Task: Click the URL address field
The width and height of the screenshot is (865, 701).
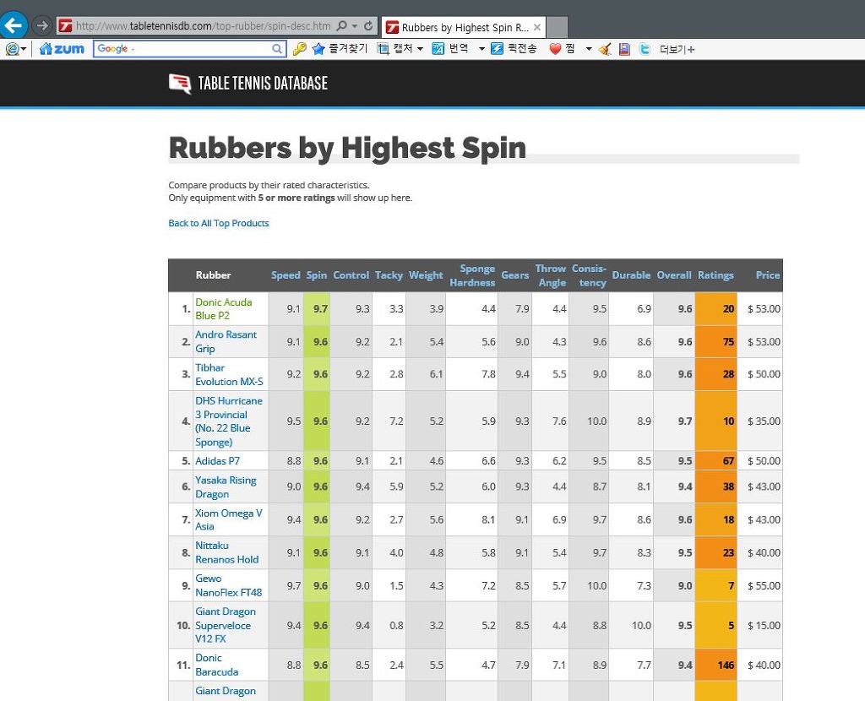Action: [x=203, y=26]
